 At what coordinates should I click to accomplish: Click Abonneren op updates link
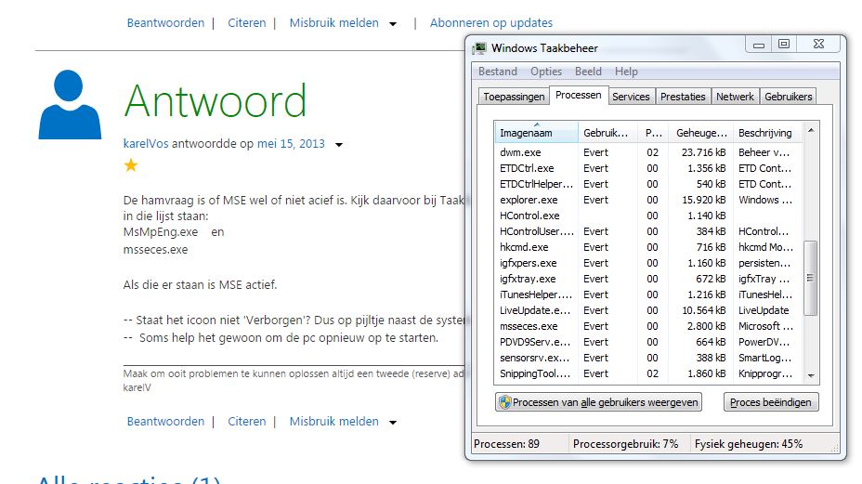(491, 23)
